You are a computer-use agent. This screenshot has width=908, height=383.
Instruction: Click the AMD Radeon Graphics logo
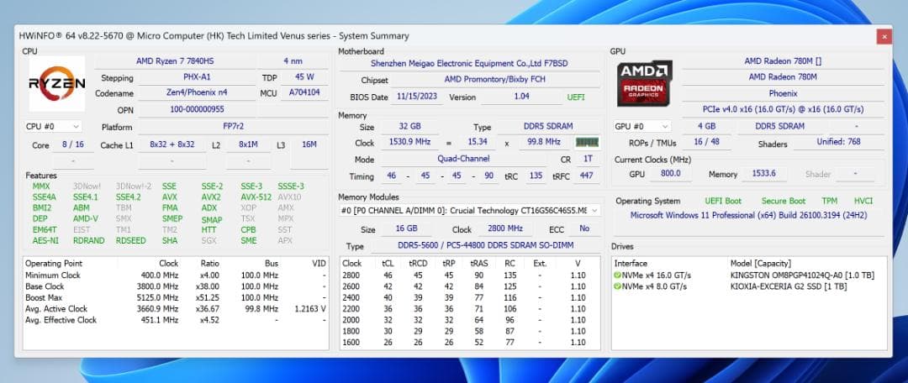645,83
